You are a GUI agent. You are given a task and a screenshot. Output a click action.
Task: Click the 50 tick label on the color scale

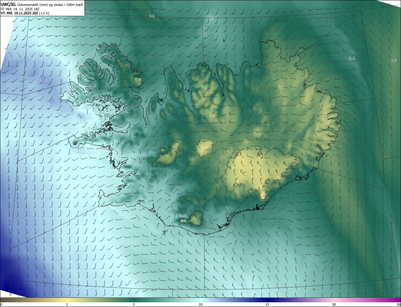point(398,304)
